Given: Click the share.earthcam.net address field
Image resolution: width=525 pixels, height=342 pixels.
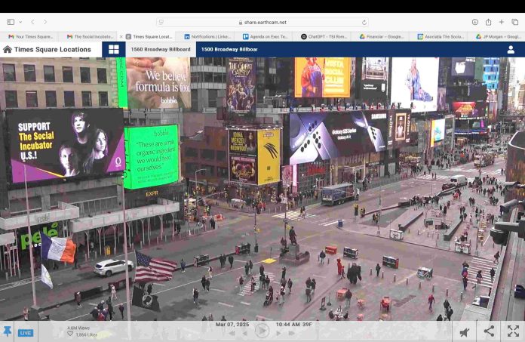Looking at the screenshot, I should point(262,23).
